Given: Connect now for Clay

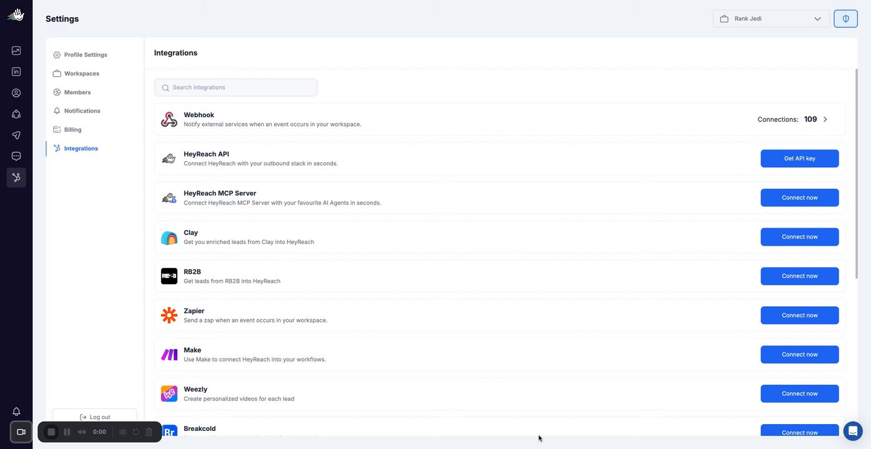Looking at the screenshot, I should pyautogui.click(x=800, y=237).
